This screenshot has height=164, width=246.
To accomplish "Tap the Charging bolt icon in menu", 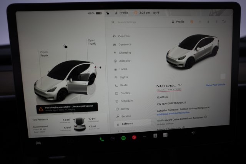I will tap(115, 53).
